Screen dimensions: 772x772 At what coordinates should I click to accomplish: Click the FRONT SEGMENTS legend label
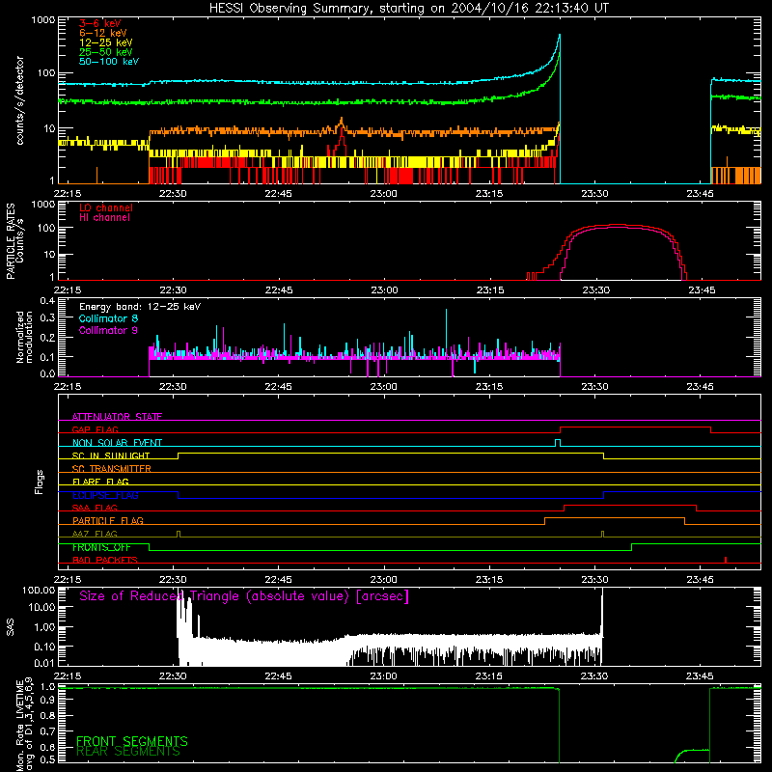click(x=132, y=741)
